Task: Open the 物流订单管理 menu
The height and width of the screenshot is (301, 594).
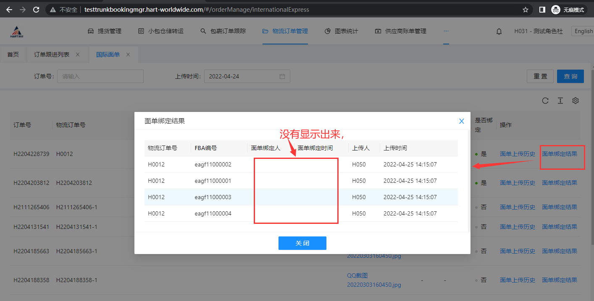Action: 285,31
